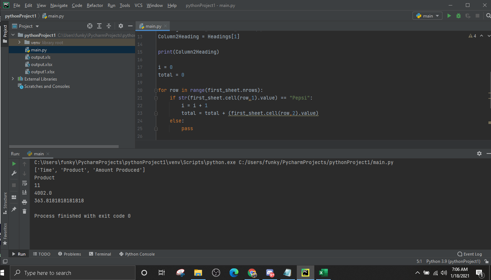This screenshot has width=491, height=280.
Task: Click the stop square in Run panel
Action: pyautogui.click(x=14, y=185)
